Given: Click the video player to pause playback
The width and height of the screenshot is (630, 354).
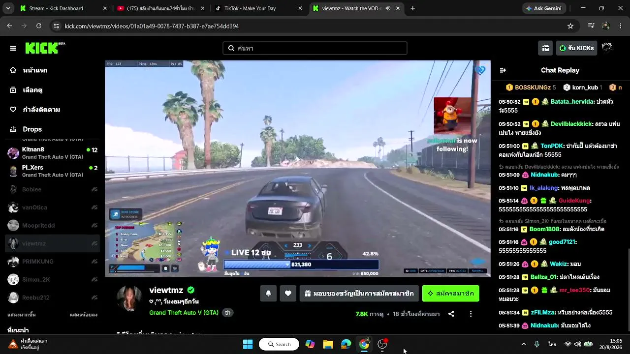Looking at the screenshot, I should [x=297, y=169].
